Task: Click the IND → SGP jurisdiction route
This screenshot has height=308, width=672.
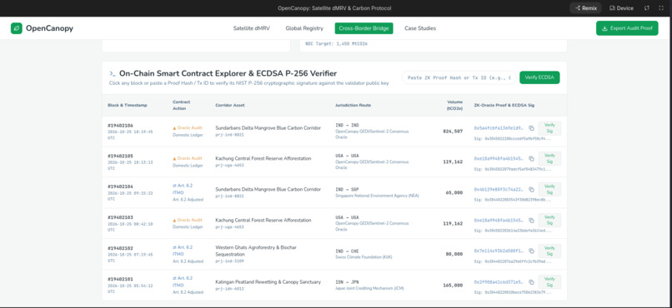Action: (x=347, y=189)
